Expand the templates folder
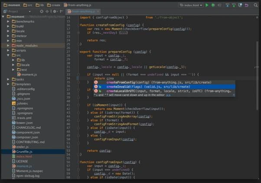Screen dimensions: 261x183 pyautogui.click(x=8, y=84)
